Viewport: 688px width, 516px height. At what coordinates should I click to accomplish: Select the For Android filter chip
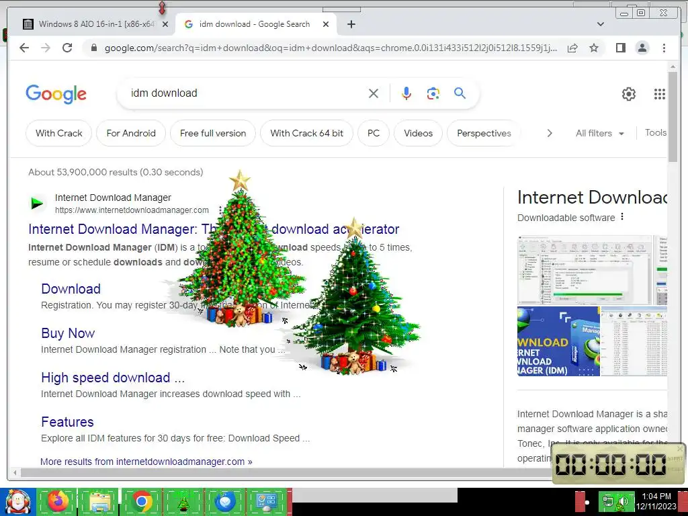[x=131, y=133]
